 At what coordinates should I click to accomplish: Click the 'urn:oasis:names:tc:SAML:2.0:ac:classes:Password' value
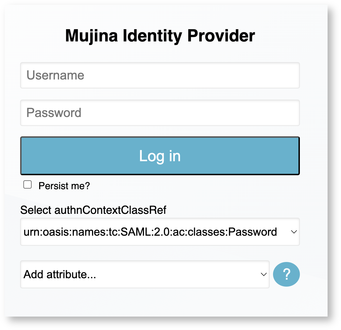point(150,232)
